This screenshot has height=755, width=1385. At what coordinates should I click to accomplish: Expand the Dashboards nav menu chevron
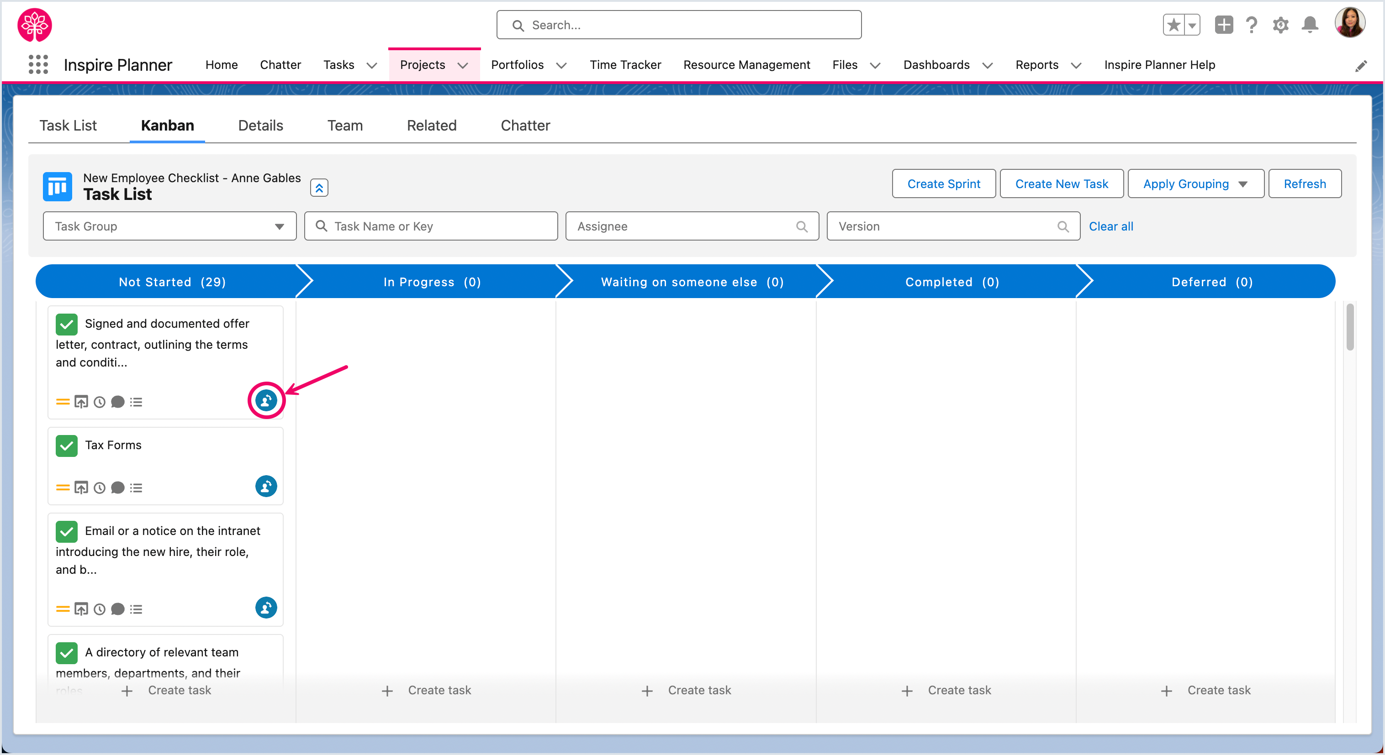[988, 66]
